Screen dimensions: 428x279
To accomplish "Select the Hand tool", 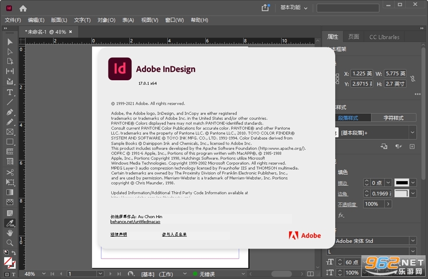I will [10, 233].
